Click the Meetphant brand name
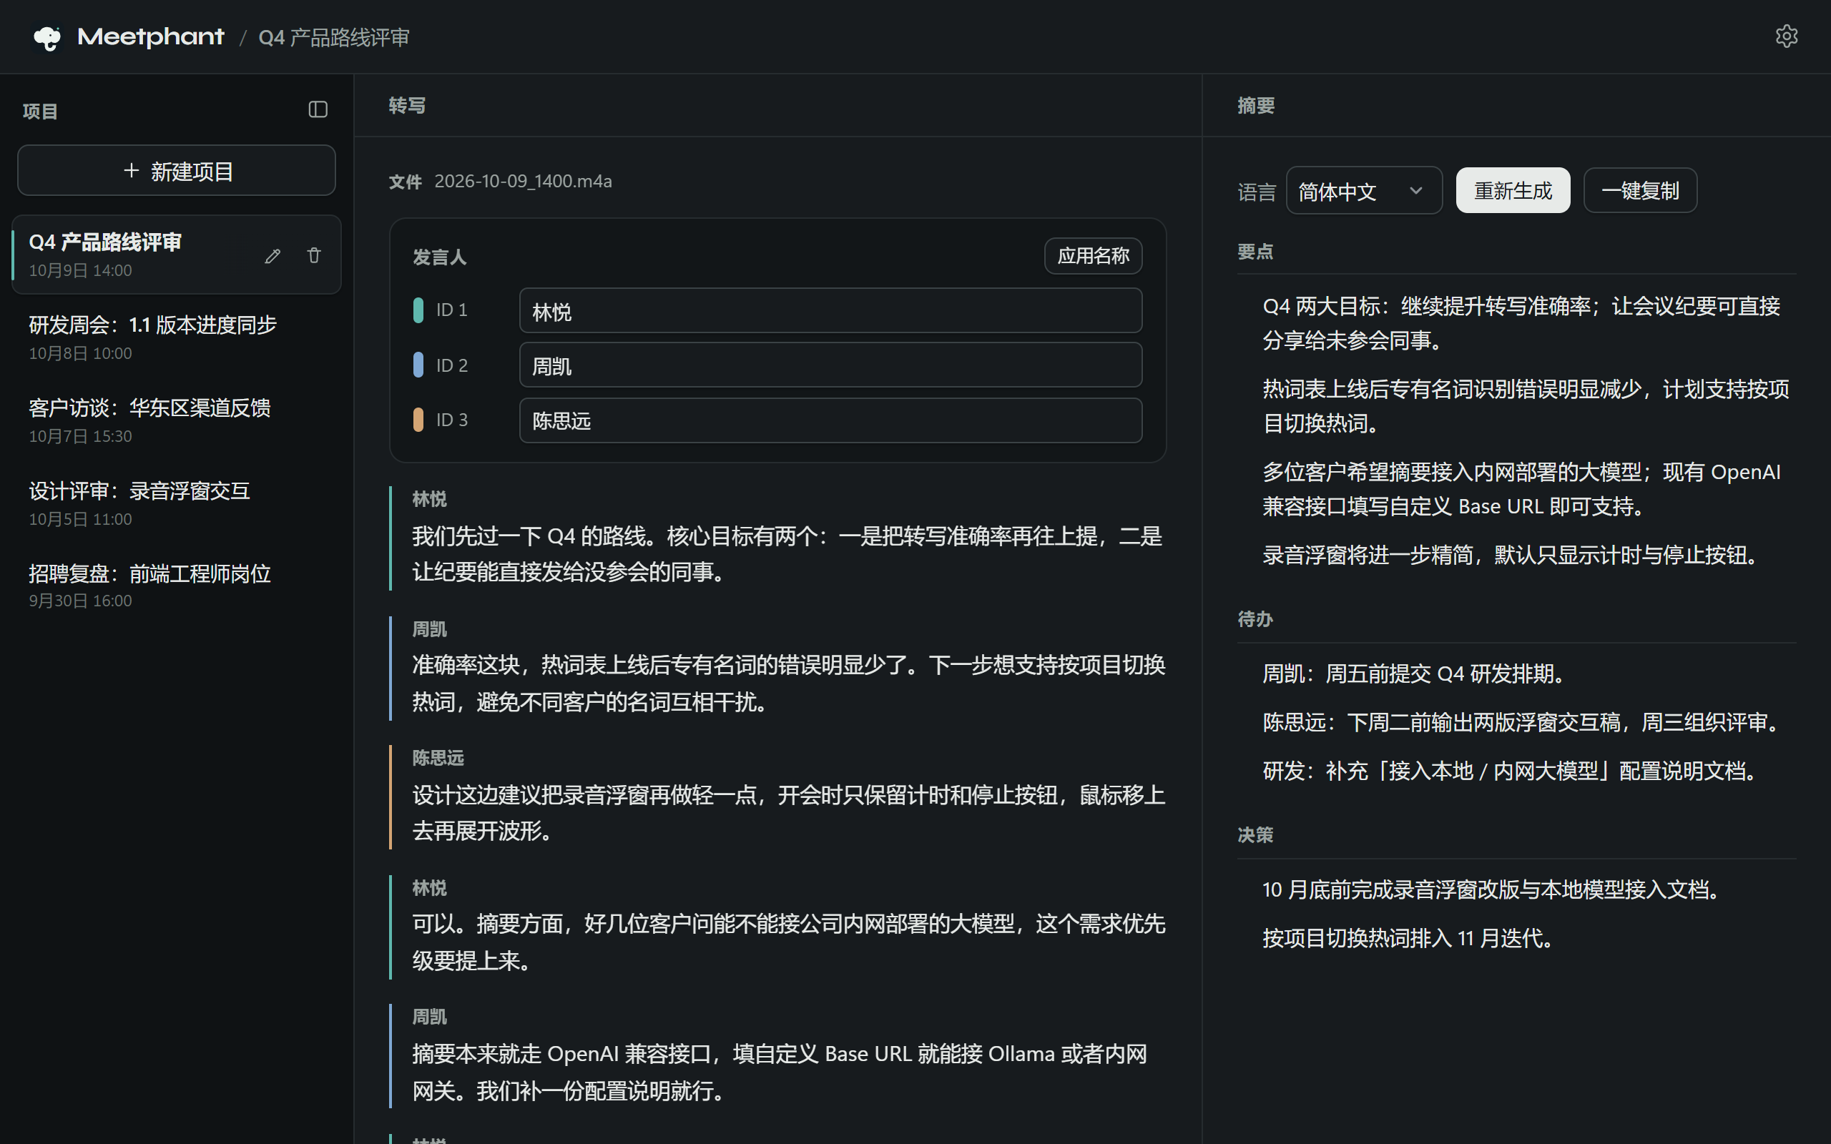Image resolution: width=1831 pixels, height=1144 pixels. coord(151,36)
